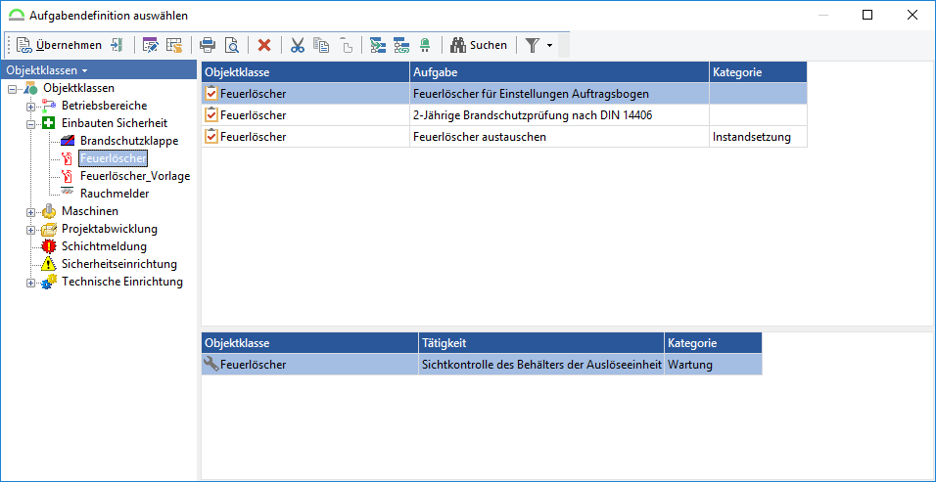Viewport: 936px width, 482px height.
Task: Click the table layout icon in toolbar
Action: (173, 45)
